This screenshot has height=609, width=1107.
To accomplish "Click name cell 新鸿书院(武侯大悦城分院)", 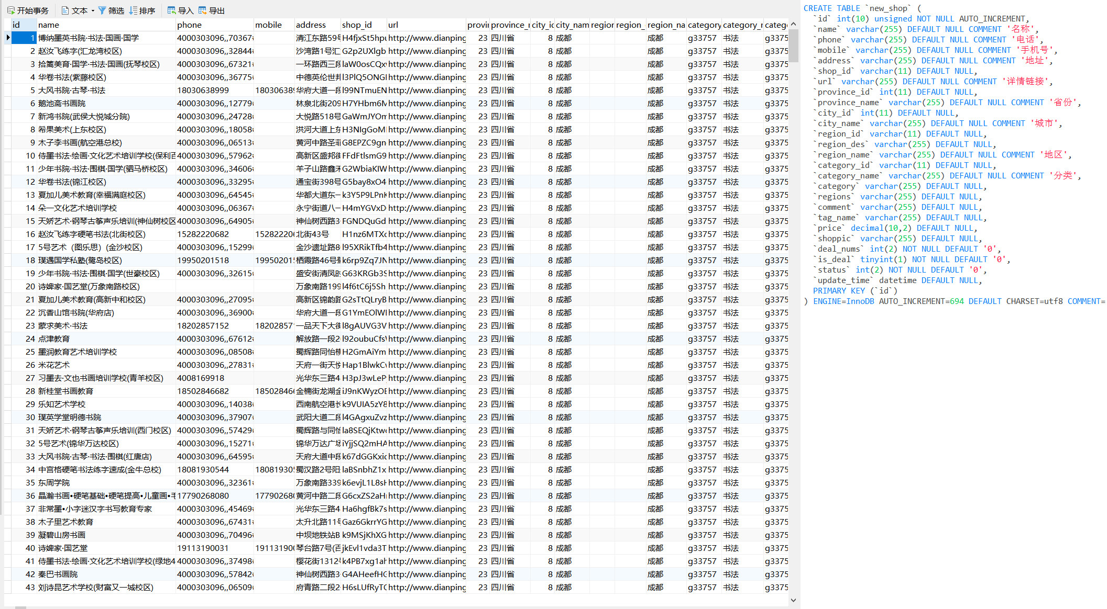I will 106,116.
